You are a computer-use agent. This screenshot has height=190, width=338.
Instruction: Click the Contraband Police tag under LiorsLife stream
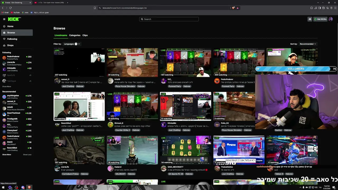click(x=71, y=174)
